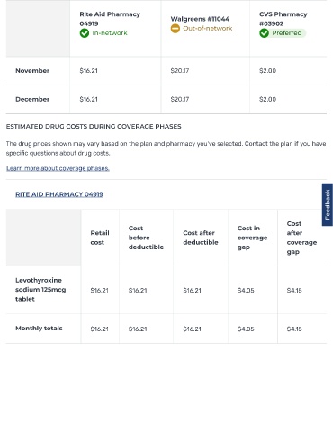Click the Walgreens December cost of $20.17

click(180, 99)
